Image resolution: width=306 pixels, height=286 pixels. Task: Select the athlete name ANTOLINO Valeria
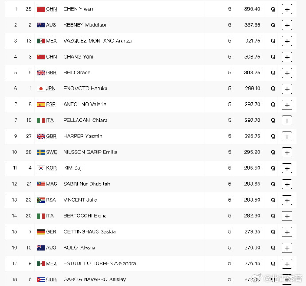pyautogui.click(x=85, y=104)
